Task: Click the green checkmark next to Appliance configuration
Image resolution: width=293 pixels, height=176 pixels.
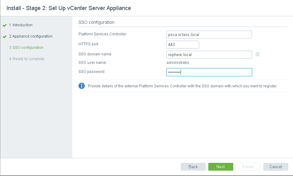Action: pyautogui.click(x=5, y=37)
